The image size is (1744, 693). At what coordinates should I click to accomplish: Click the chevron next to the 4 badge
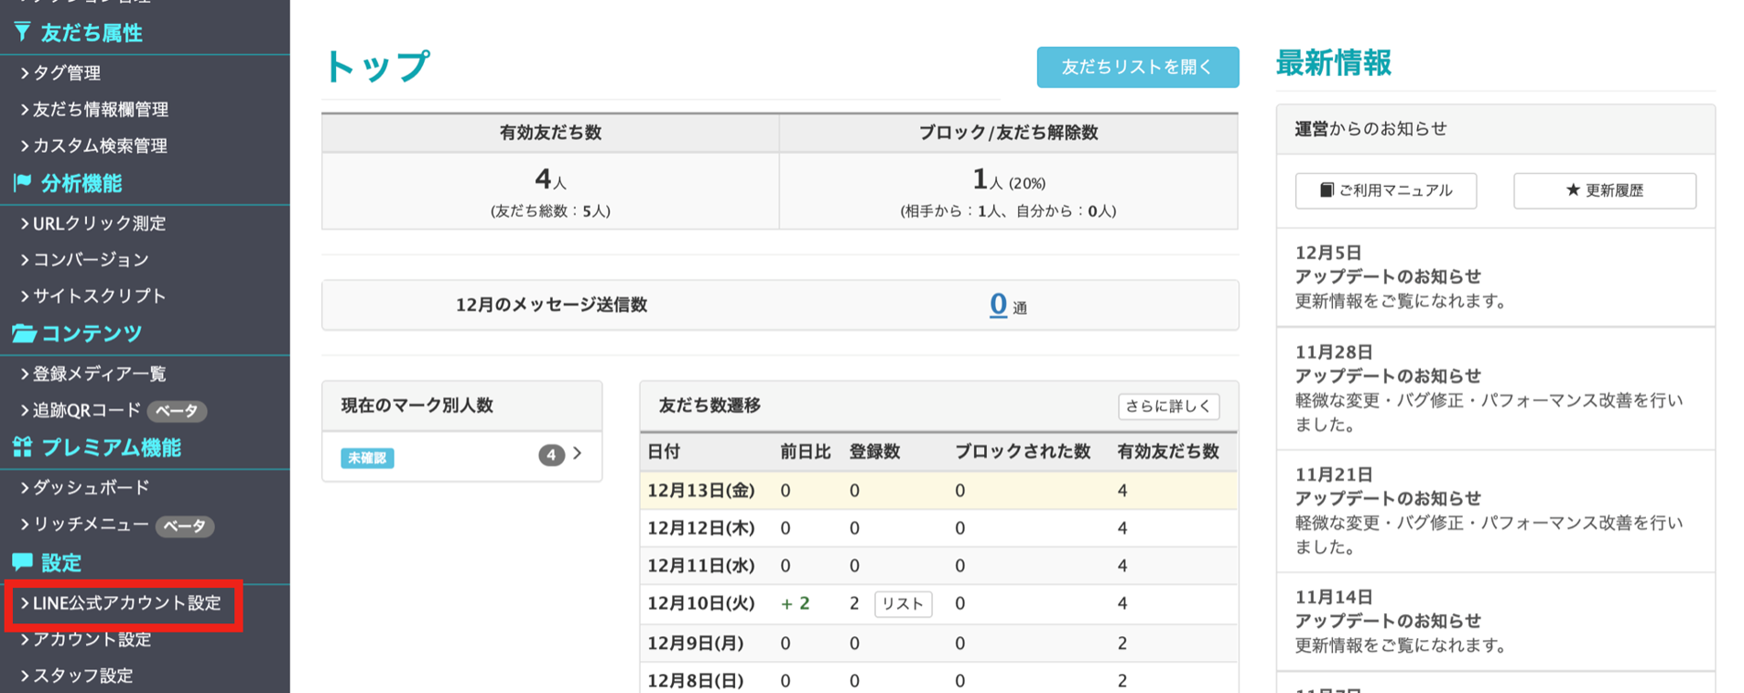click(578, 453)
